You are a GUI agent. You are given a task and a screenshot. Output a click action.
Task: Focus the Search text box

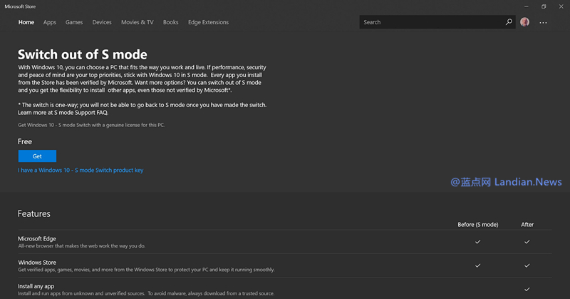click(x=431, y=22)
